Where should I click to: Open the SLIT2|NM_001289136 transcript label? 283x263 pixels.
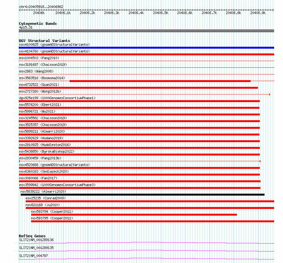click(x=36, y=240)
